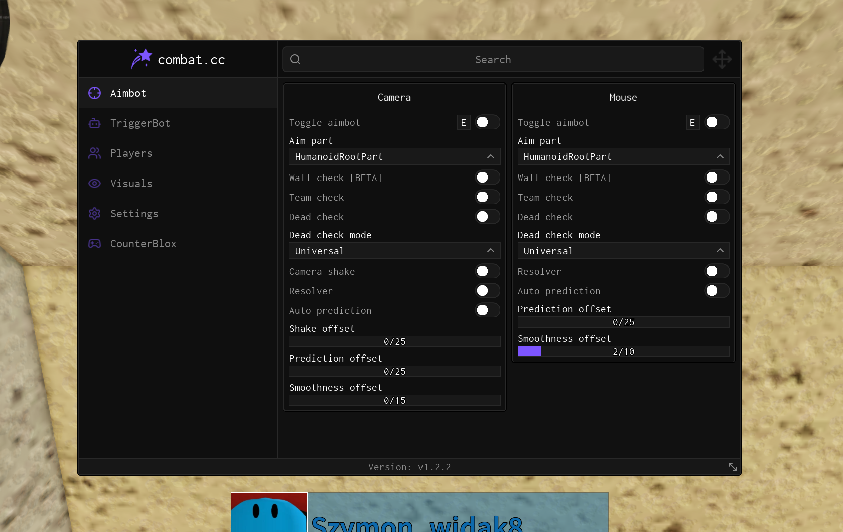This screenshot has width=843, height=532.
Task: Click the Players people icon
Action: tap(94, 153)
